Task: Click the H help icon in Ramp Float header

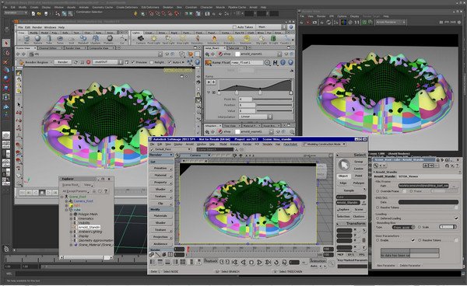Action: (x=276, y=62)
